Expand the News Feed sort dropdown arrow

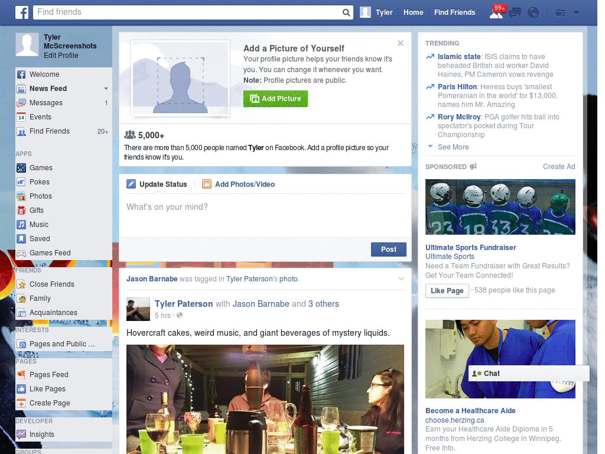(x=106, y=89)
